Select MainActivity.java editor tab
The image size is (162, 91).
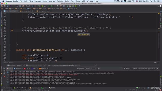(x=11, y=11)
